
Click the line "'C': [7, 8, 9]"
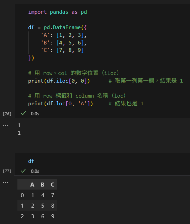[62, 50]
